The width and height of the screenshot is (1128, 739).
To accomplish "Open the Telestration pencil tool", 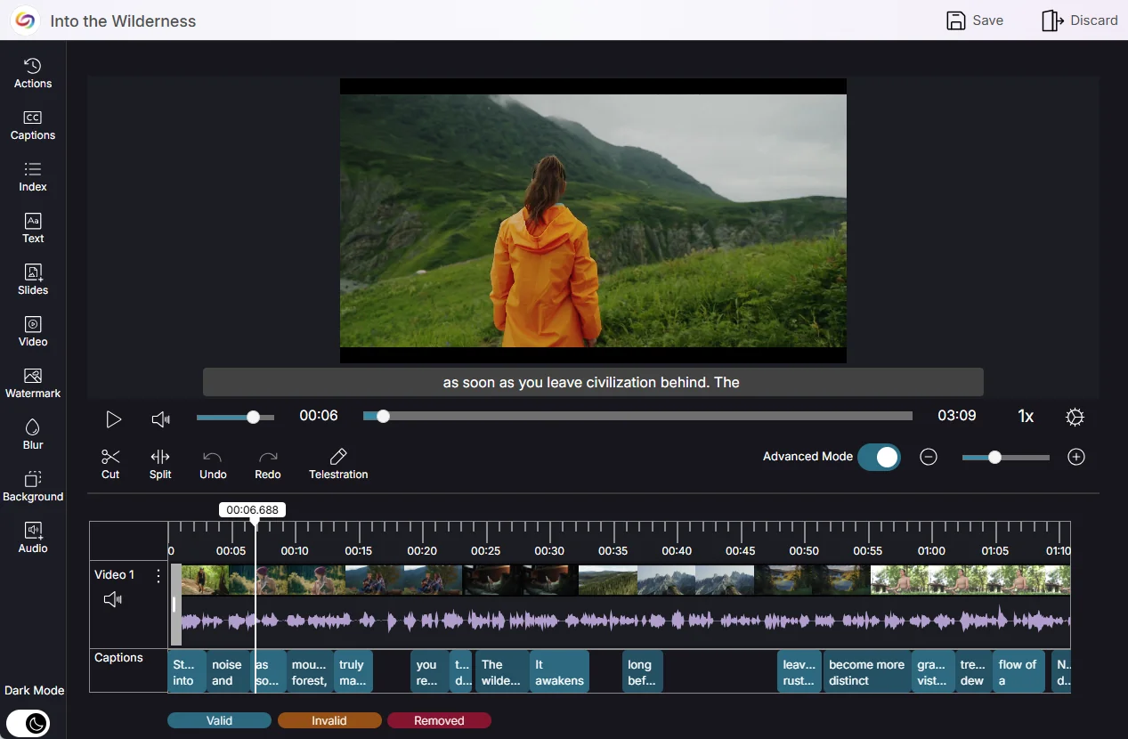I will [x=338, y=464].
